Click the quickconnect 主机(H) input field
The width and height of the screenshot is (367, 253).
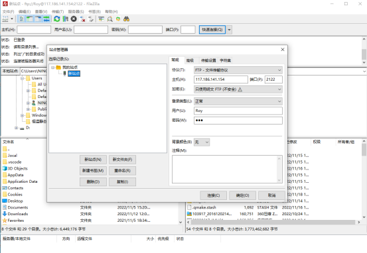tap(34, 30)
